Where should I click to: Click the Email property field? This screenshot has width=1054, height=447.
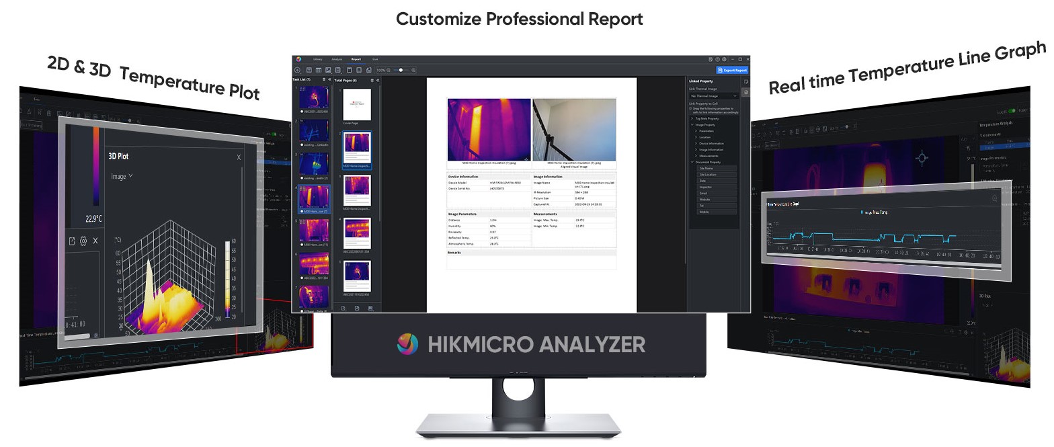[x=717, y=193]
